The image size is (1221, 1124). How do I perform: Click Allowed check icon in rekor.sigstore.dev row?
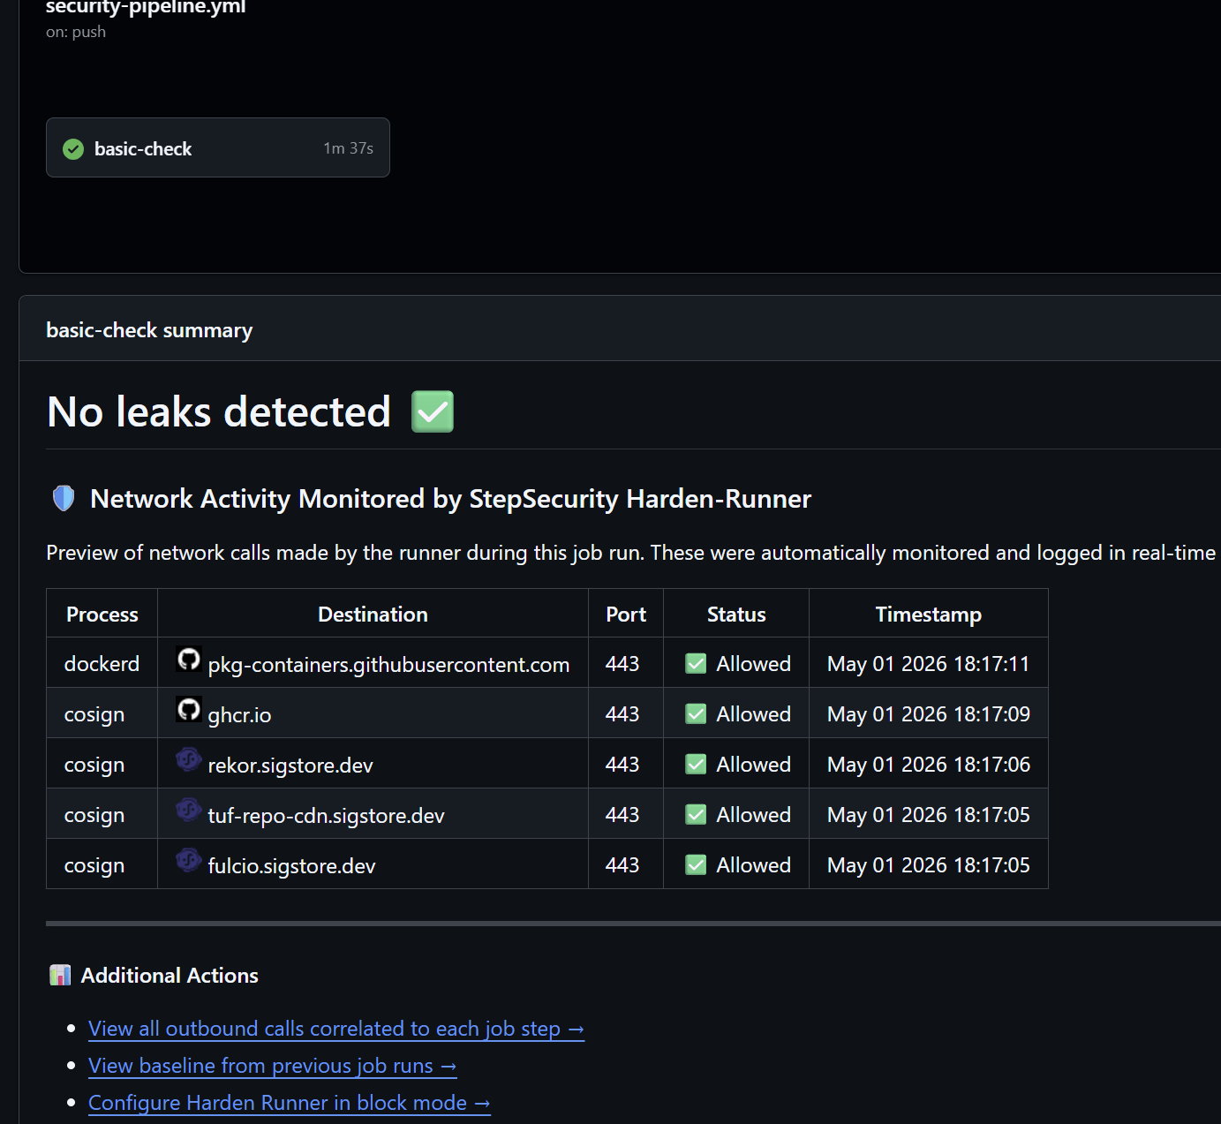696,764
